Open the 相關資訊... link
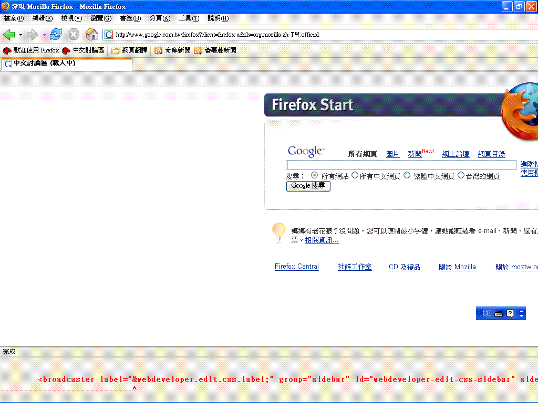The image size is (538, 403). 322,240
